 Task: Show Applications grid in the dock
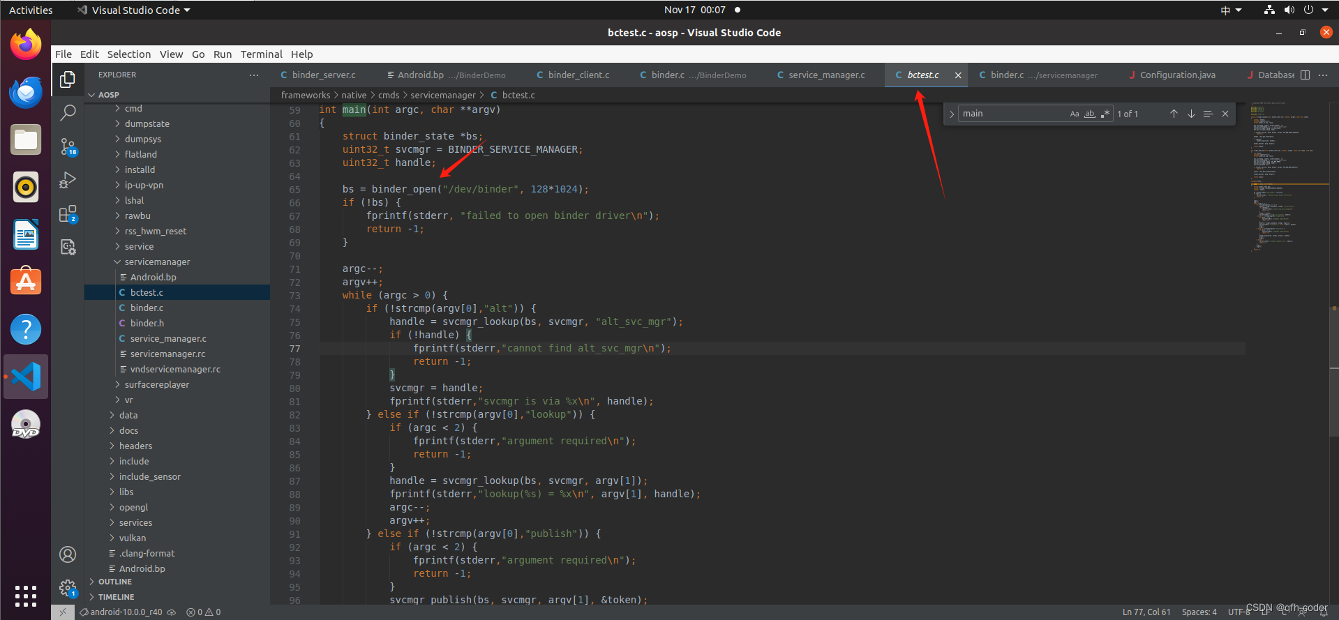[x=26, y=596]
